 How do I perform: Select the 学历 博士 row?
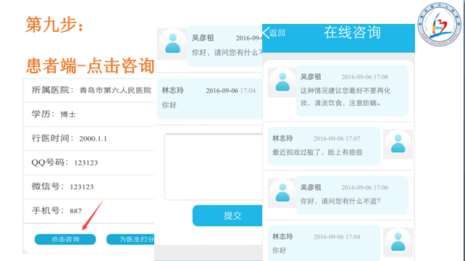(x=88, y=115)
